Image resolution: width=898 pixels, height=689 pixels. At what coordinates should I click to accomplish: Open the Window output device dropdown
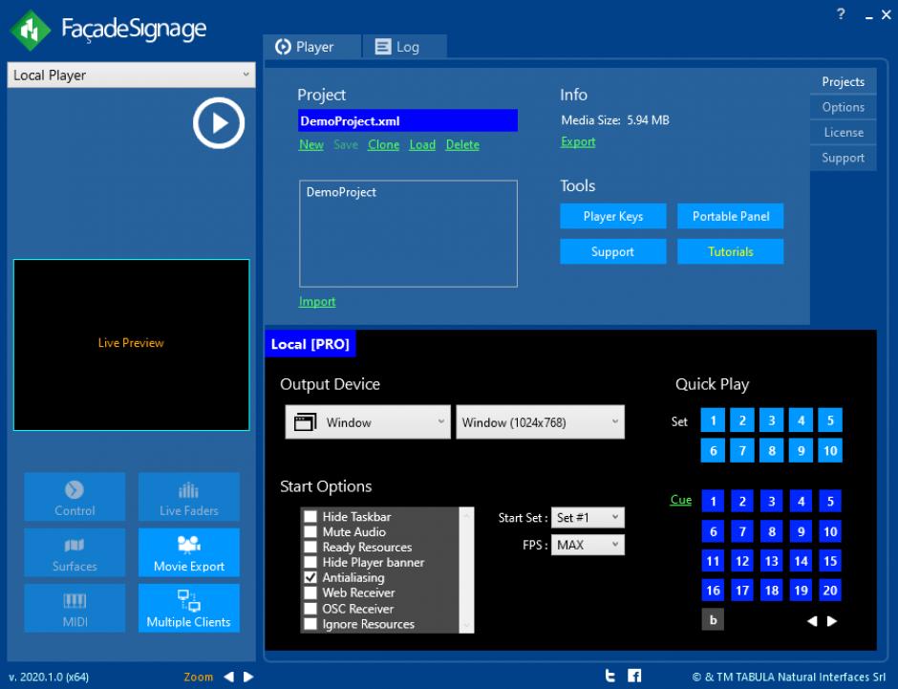pos(368,422)
